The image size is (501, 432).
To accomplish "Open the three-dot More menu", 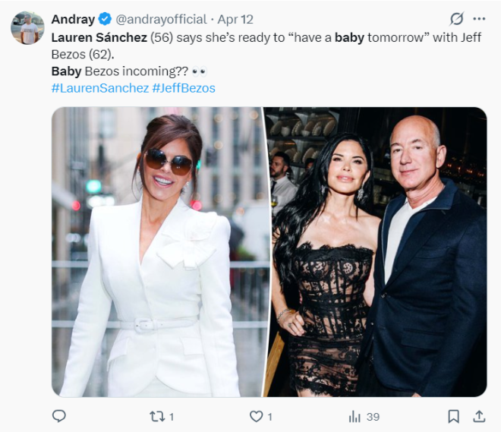I will [478, 19].
